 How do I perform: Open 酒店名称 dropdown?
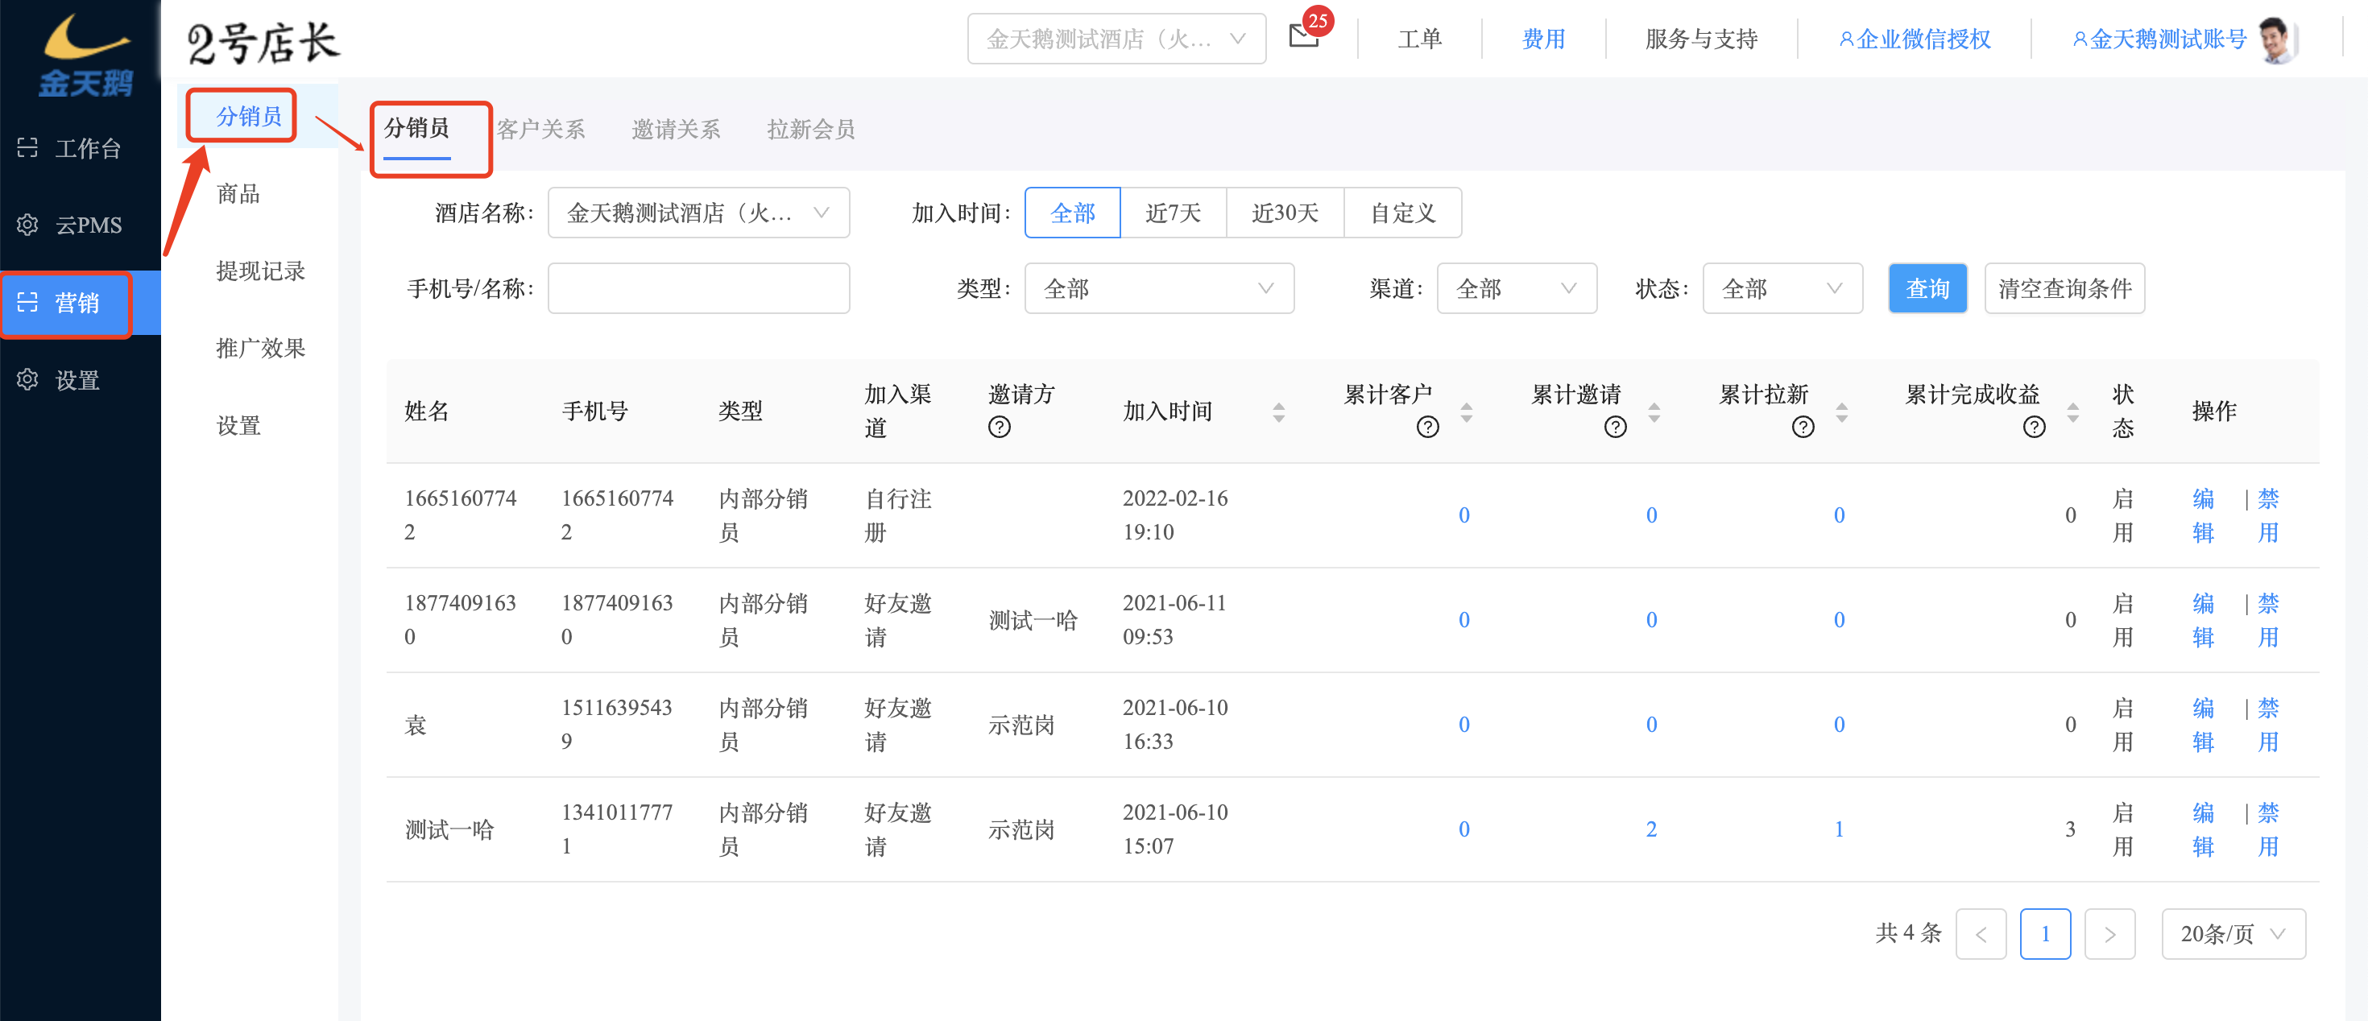coord(698,213)
